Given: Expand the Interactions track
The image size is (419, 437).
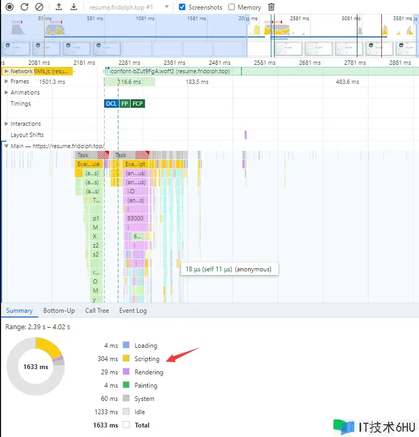Looking at the screenshot, I should click(x=6, y=124).
